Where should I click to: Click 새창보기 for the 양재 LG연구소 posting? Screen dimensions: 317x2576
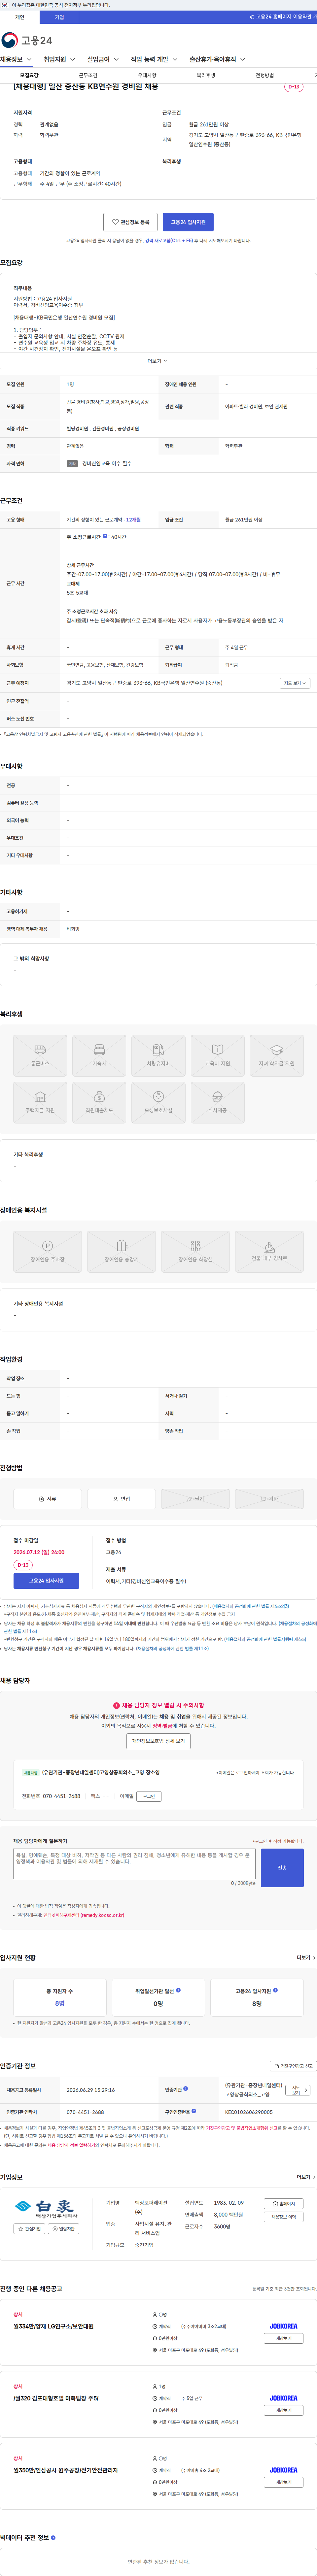(x=284, y=2338)
